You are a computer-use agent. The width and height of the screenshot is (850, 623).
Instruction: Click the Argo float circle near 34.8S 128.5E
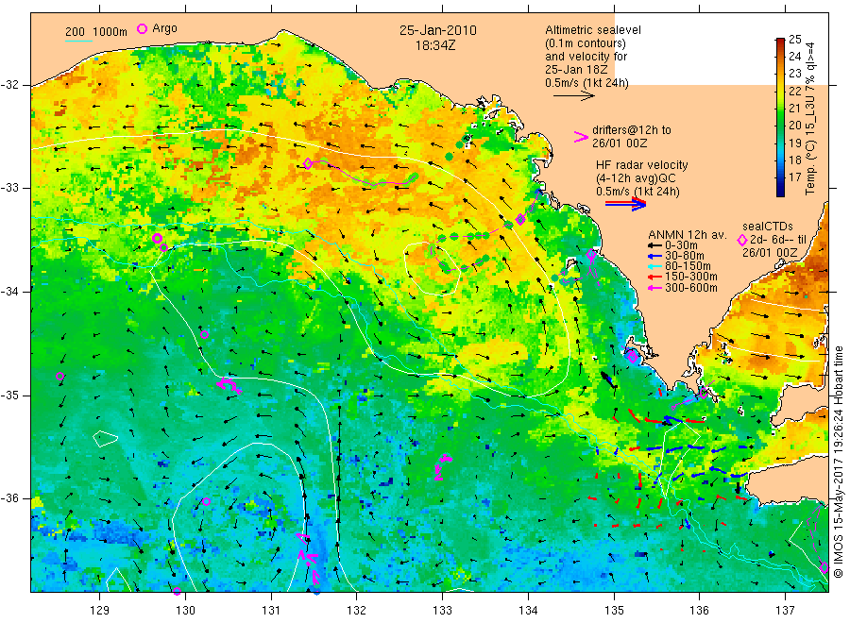(60, 377)
